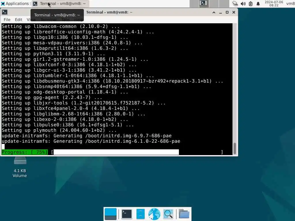295x221 pixels.
Task: Click the 'Setting up libwacom-common' line
Action: point(60,26)
